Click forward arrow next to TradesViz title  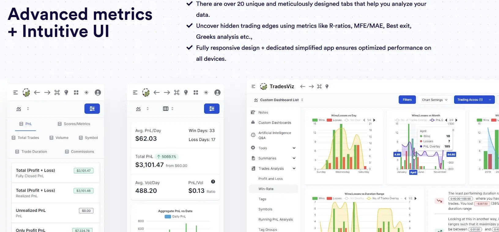[x=311, y=86]
